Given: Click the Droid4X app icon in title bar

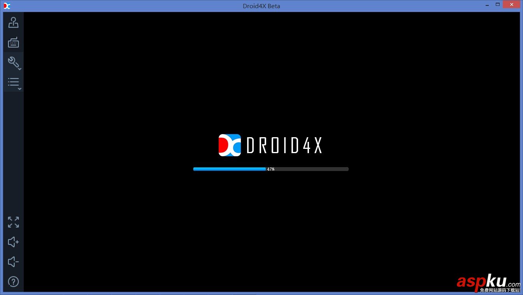Looking at the screenshot, I should 7,5.
